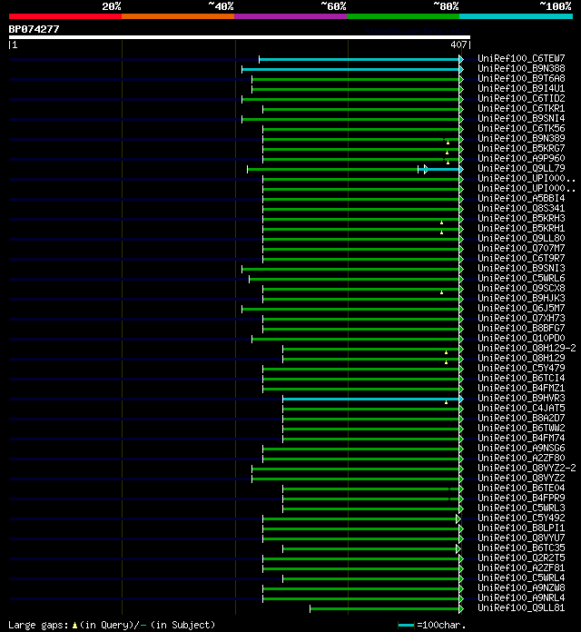Select the UniRef100_C5WRL3 entry
Image resolution: width=581 pixels, height=632 pixels.
pyautogui.click(x=521, y=508)
